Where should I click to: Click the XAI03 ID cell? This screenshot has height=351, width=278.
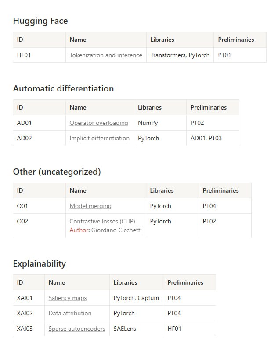pos(25,329)
